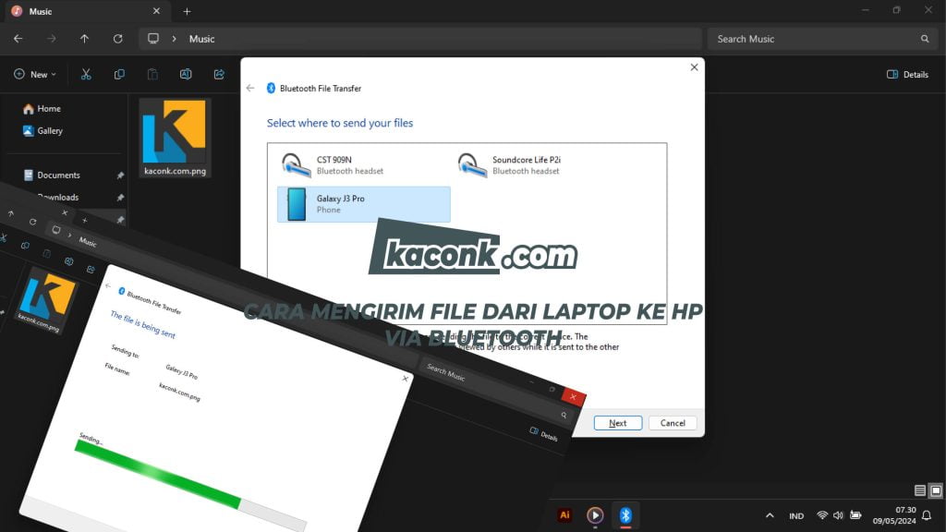Click the battery tray icon
946x532 pixels.
pos(855,515)
